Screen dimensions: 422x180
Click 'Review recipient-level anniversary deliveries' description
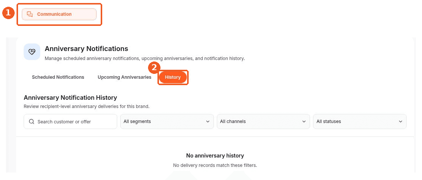[x=86, y=106]
